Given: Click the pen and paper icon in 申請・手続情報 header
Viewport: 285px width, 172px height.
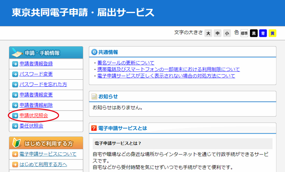Looking at the screenshot, I should click(x=17, y=52).
